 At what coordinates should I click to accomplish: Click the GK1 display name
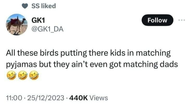(37, 20)
